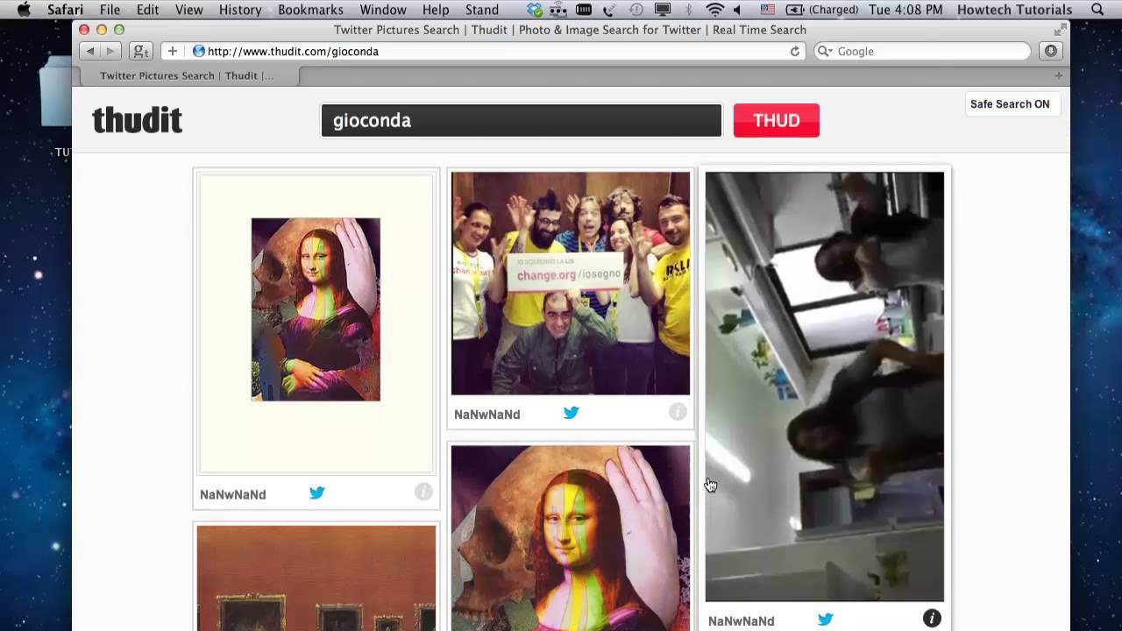The width and height of the screenshot is (1122, 631).
Task: Click the Tue 4:08 PM clock
Action: tap(905, 10)
